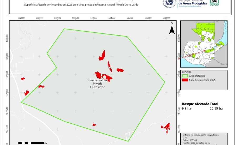This screenshot has width=237, height=145.
Task: Click the red Superficie afectada 2025 swatch
Action: pyautogui.click(x=185, y=80)
